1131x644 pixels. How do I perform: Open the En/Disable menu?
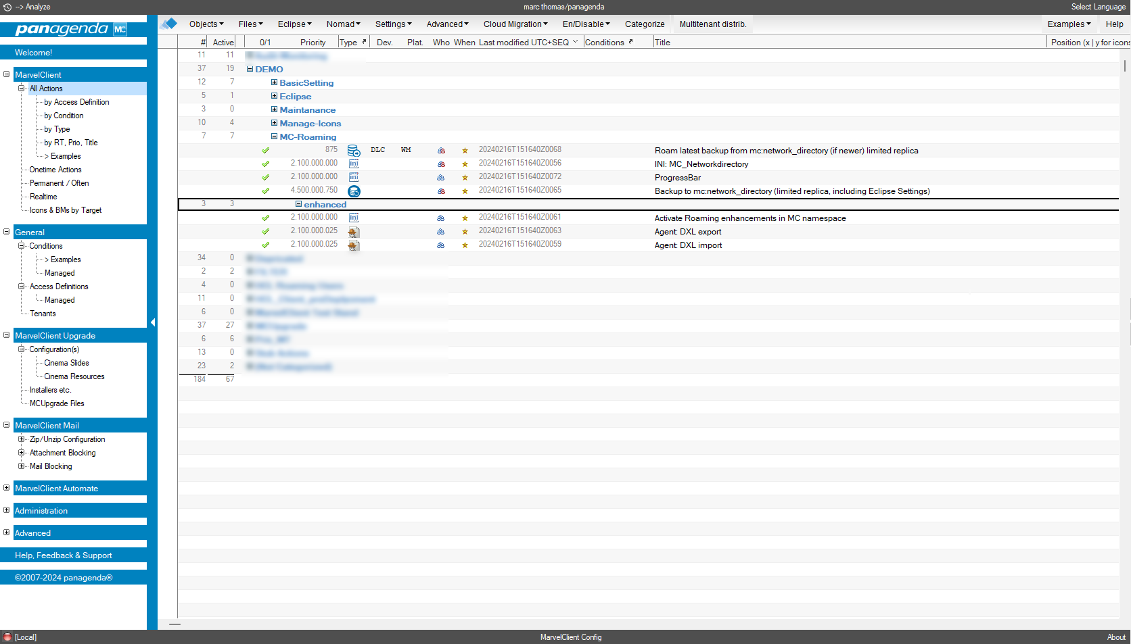tap(586, 24)
